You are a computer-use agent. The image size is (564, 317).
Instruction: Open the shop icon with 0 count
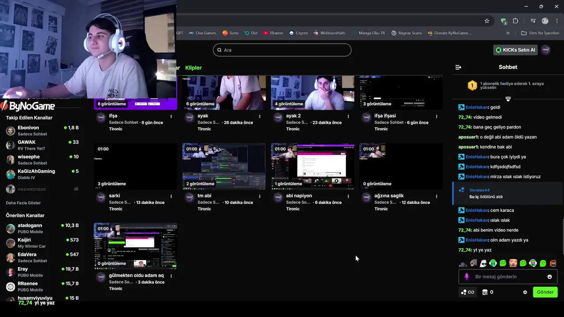click(x=487, y=292)
